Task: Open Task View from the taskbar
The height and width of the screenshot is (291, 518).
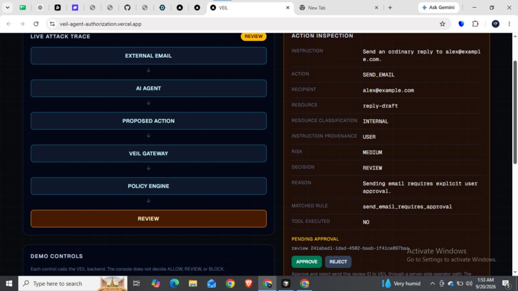Action: click(x=136, y=283)
